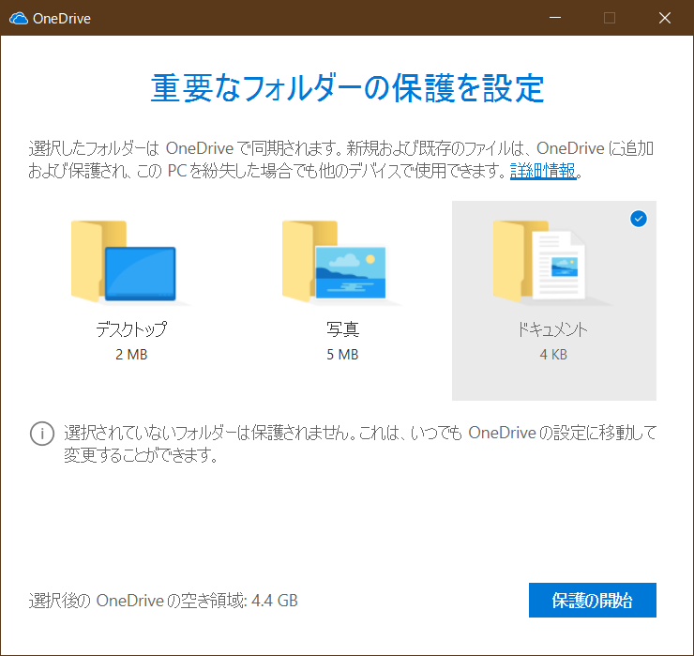Click the 保護の開始 button
The image size is (694, 656).
pyautogui.click(x=592, y=600)
